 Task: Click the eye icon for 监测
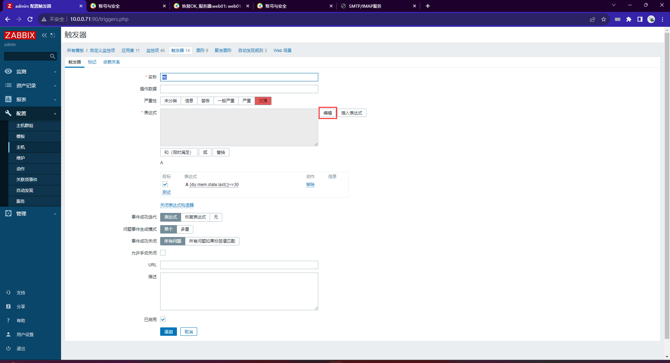tap(8, 71)
